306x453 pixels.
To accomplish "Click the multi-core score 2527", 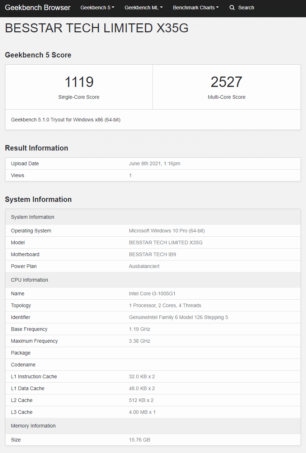I will (x=227, y=82).
